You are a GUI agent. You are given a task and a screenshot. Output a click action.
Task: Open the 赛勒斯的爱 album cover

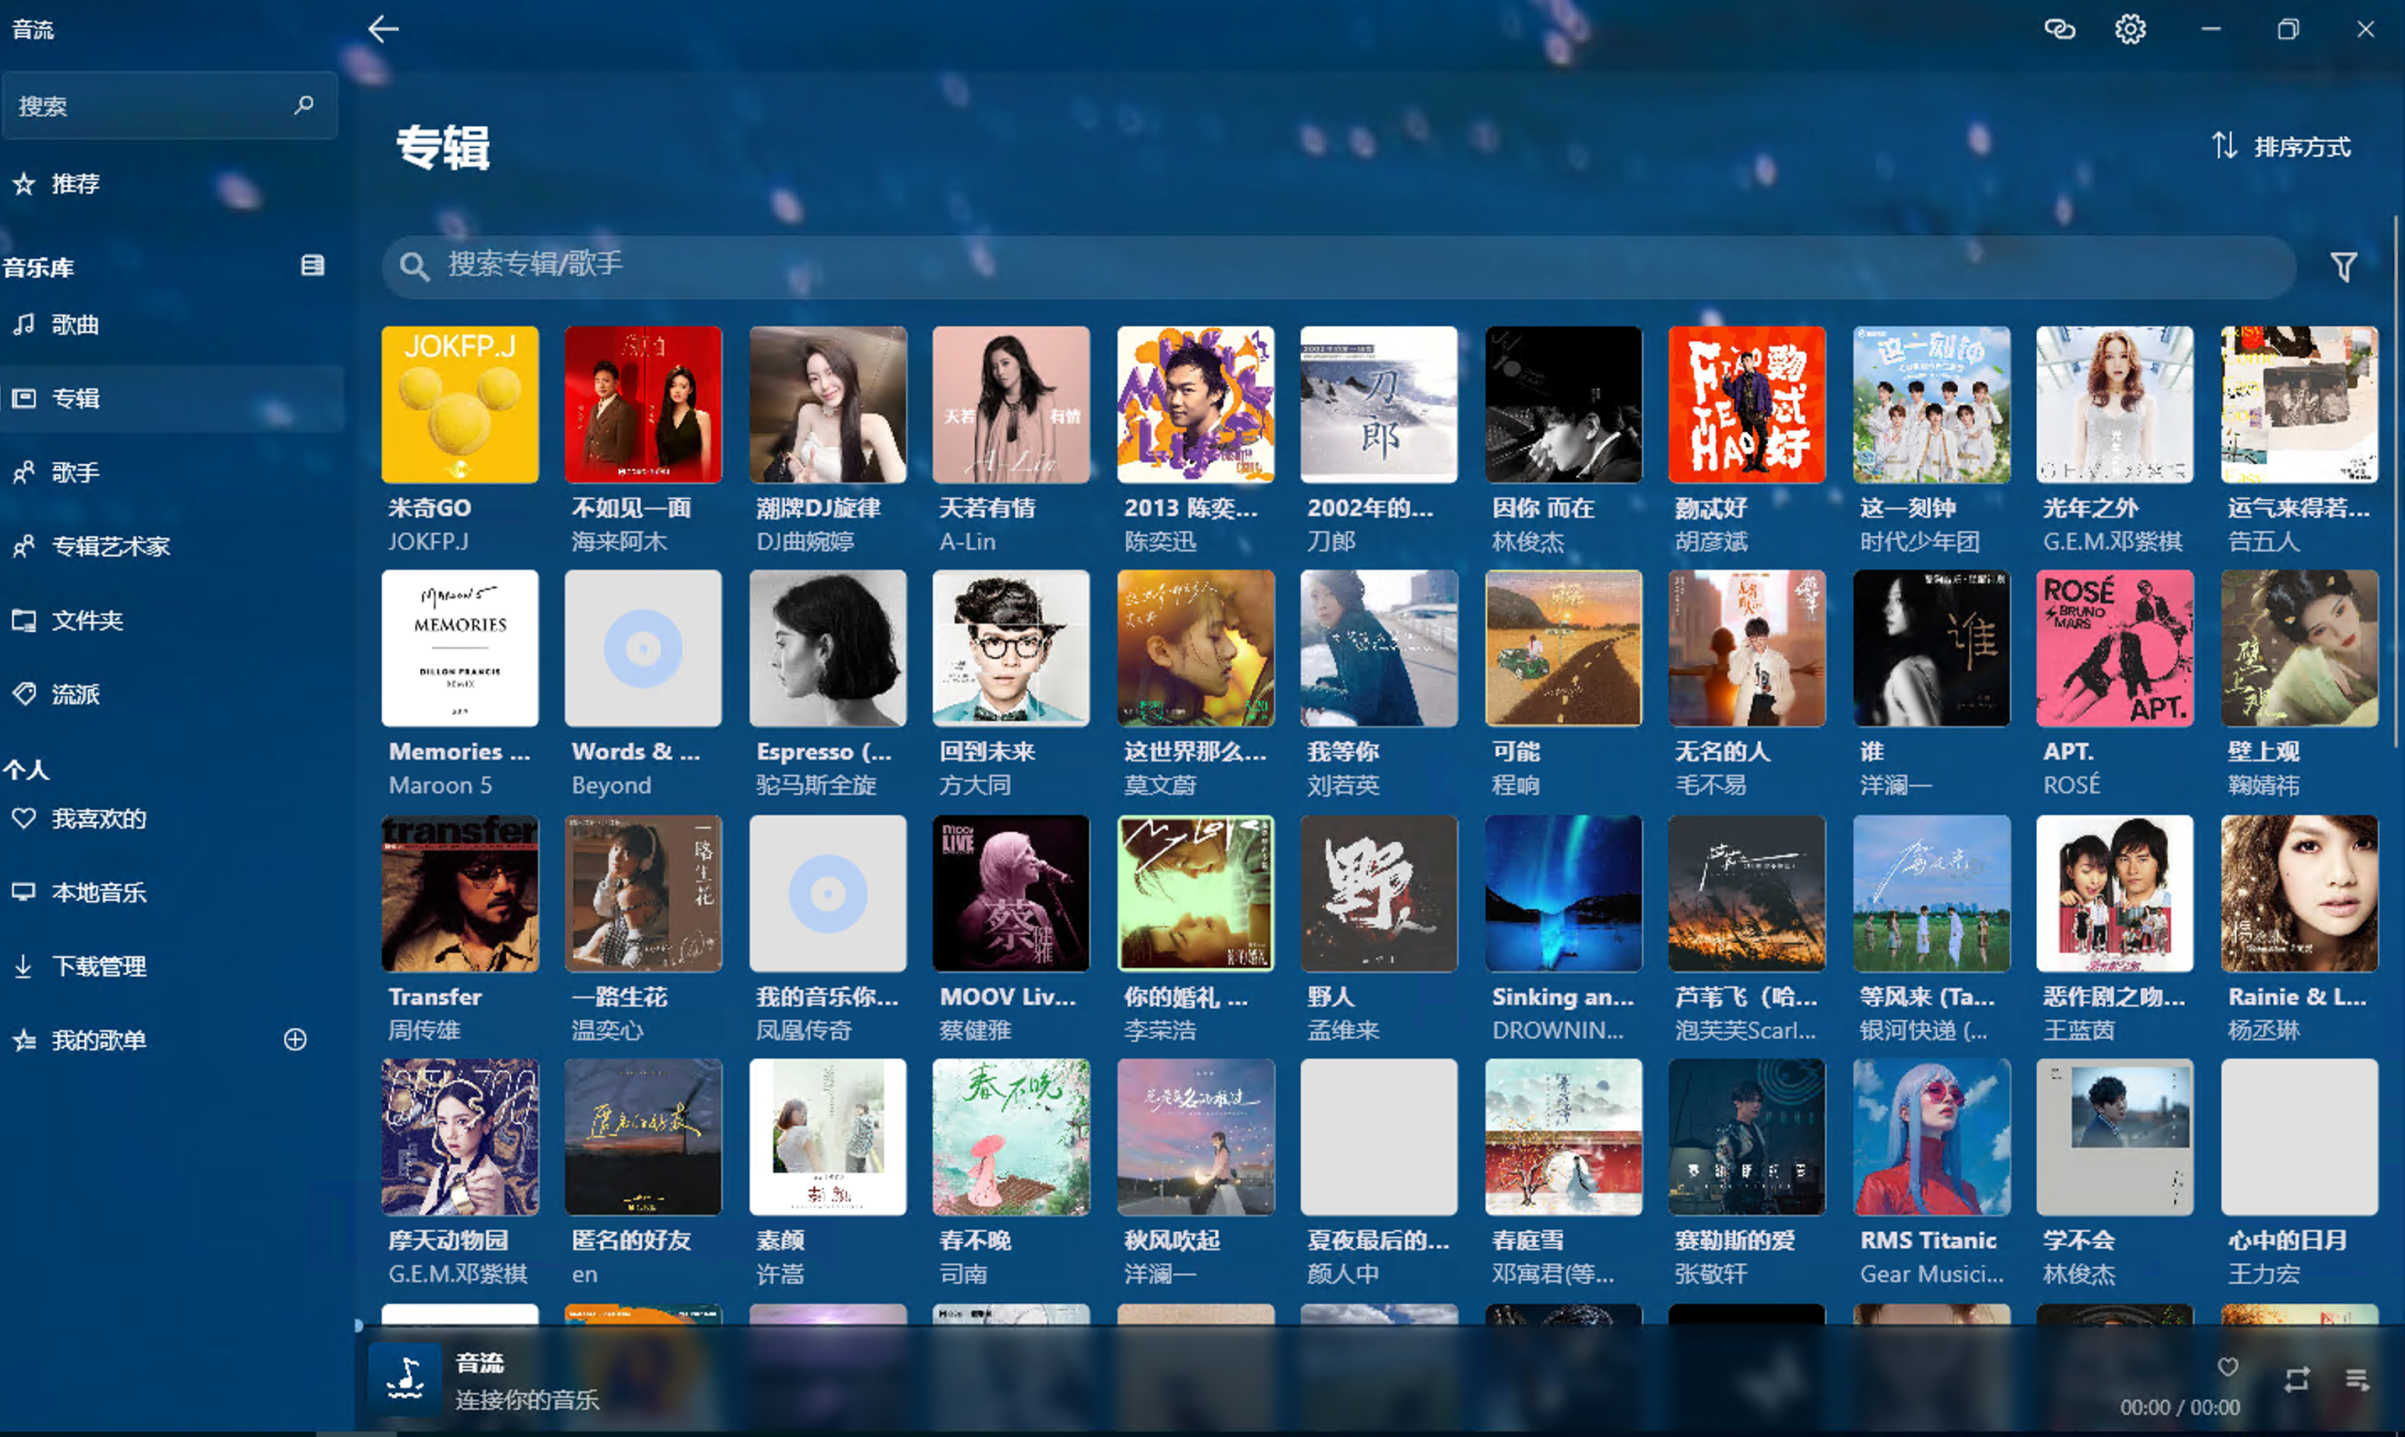1747,1137
